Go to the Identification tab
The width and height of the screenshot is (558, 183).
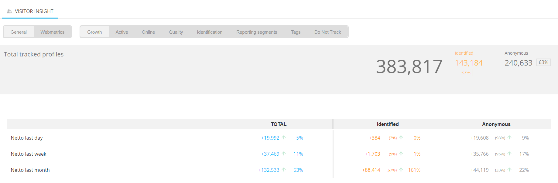(x=210, y=32)
